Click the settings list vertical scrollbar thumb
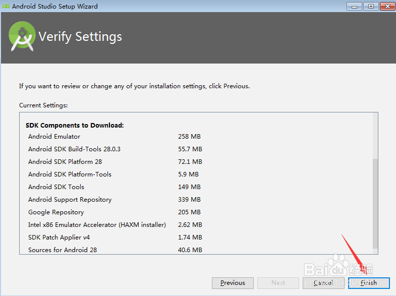396x296 pixels. [x=375, y=203]
